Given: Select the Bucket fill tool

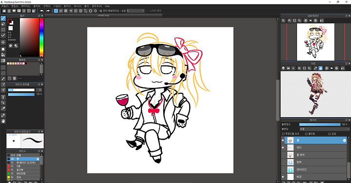Looking at the screenshot, I should (3, 55).
